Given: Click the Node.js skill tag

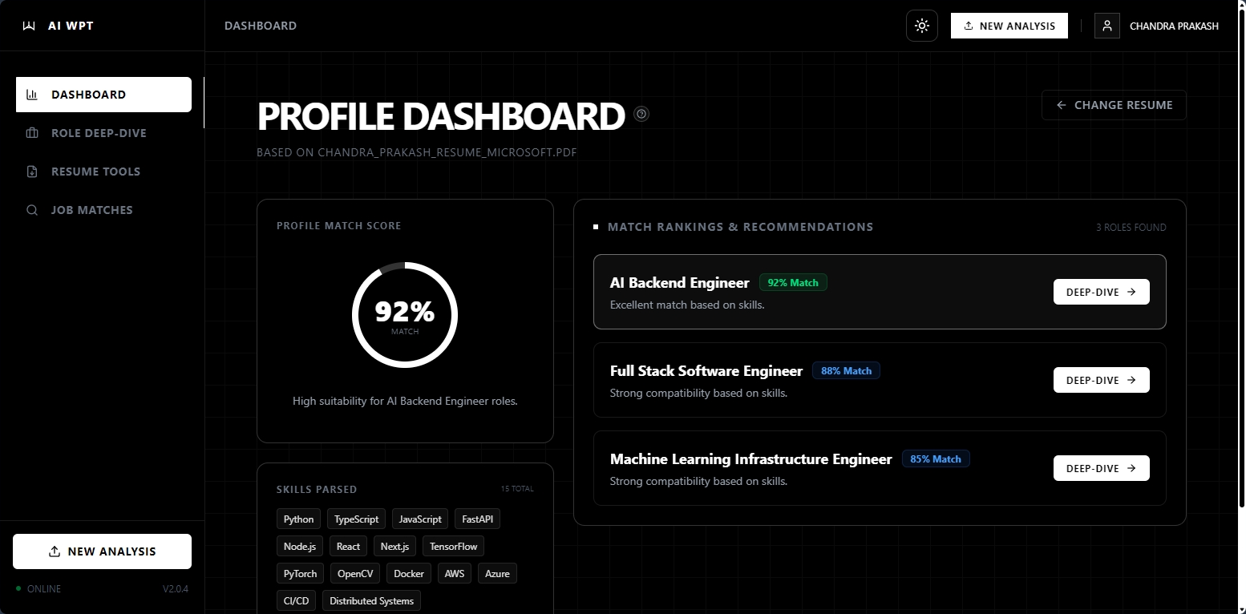Looking at the screenshot, I should [300, 547].
